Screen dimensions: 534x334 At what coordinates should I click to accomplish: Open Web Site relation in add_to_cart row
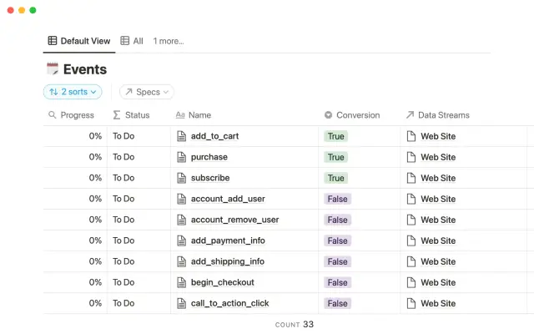point(438,136)
